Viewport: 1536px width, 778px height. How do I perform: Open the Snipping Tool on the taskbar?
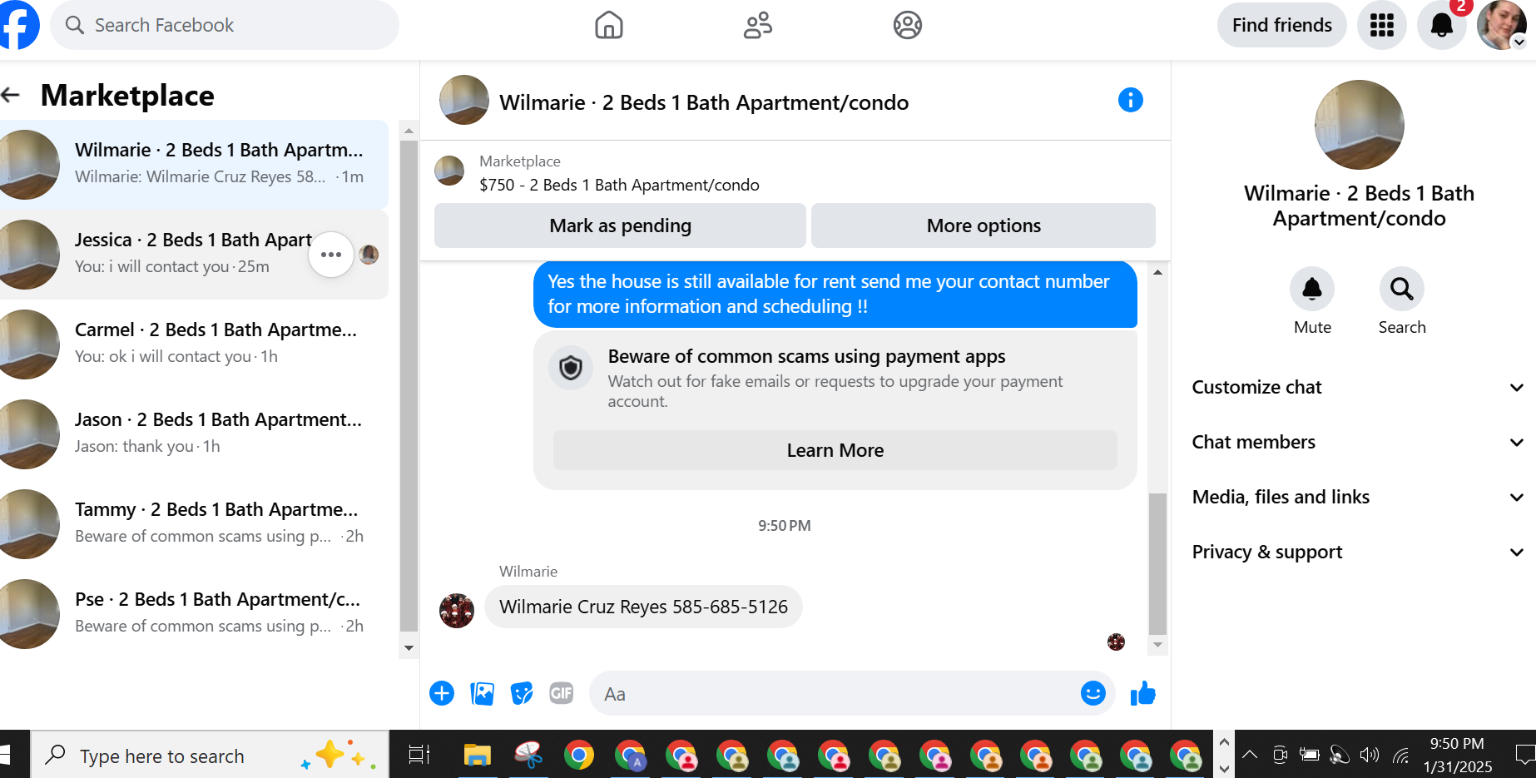click(x=528, y=755)
